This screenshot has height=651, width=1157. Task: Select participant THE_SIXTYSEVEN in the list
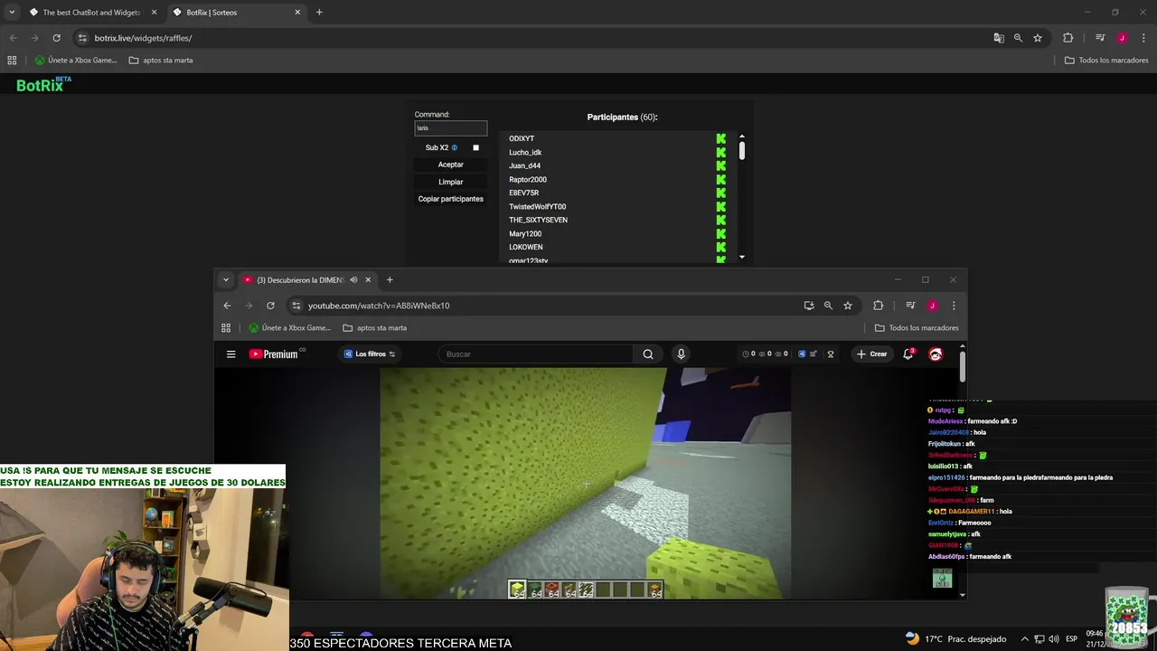[x=538, y=220]
